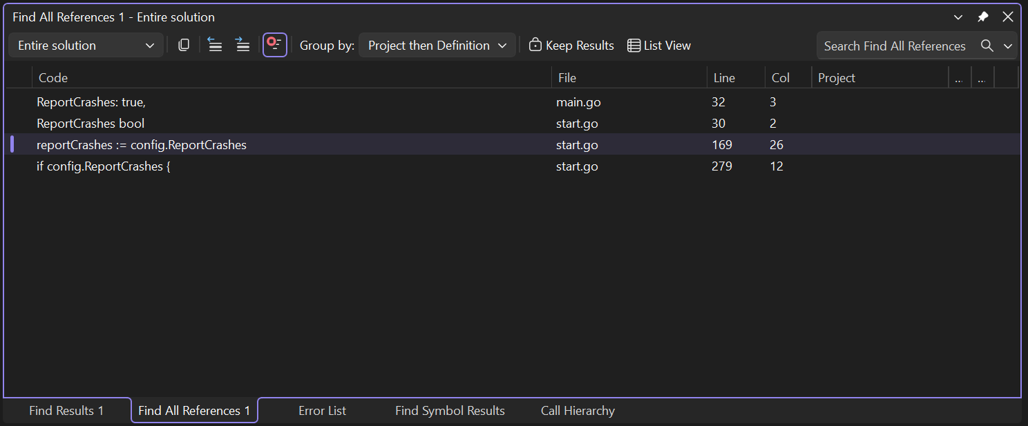Screen dimensions: 1028x426
Task: Switch to the Find Symbol Results tab
Action: [450, 411]
